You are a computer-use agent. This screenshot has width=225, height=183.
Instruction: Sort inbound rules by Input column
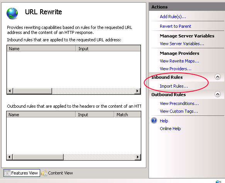[108, 49]
